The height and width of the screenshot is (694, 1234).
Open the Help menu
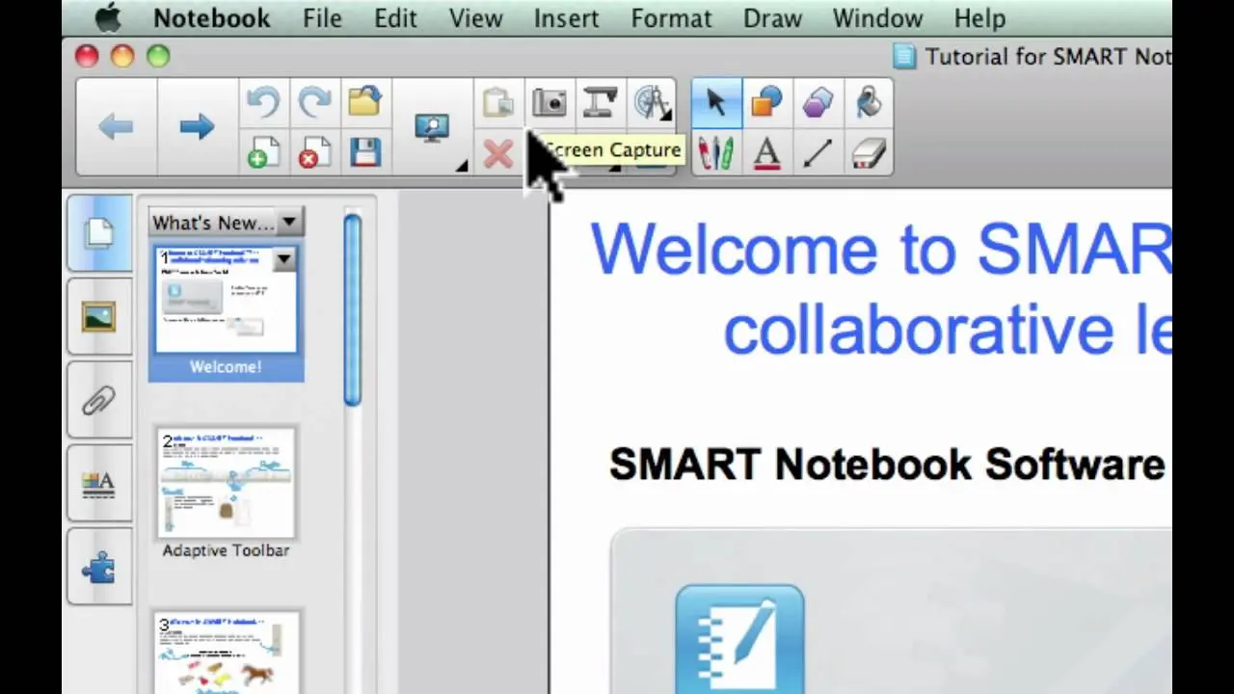tap(979, 18)
